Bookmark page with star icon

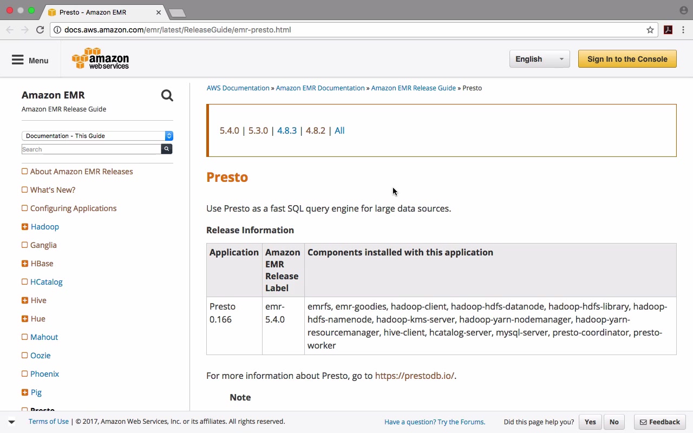[x=650, y=30]
